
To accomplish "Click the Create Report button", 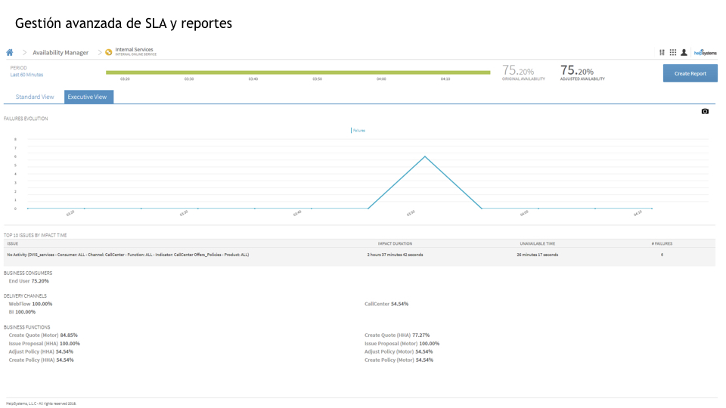I will tap(690, 73).
